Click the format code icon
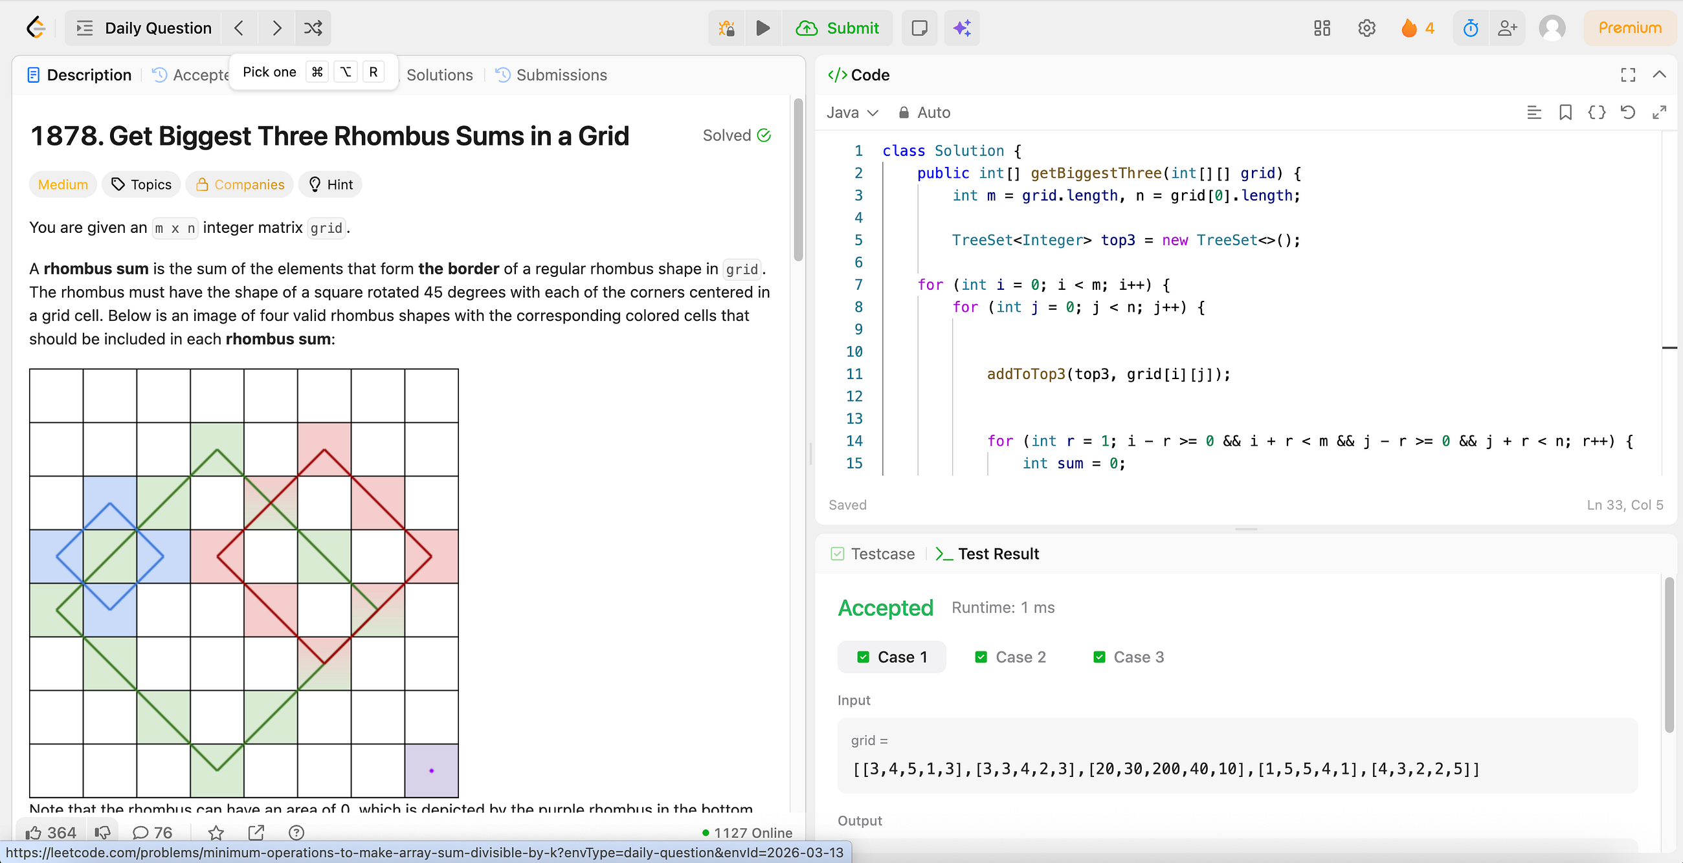This screenshot has width=1683, height=863. tap(1534, 113)
